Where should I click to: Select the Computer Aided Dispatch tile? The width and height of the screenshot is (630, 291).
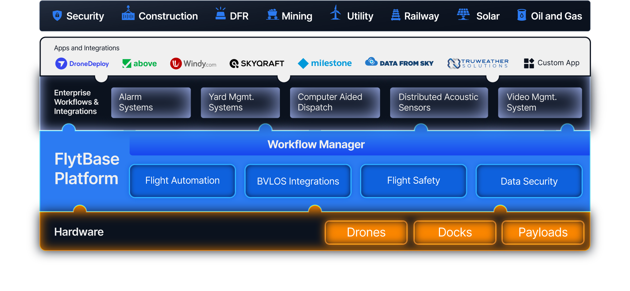[335, 103]
